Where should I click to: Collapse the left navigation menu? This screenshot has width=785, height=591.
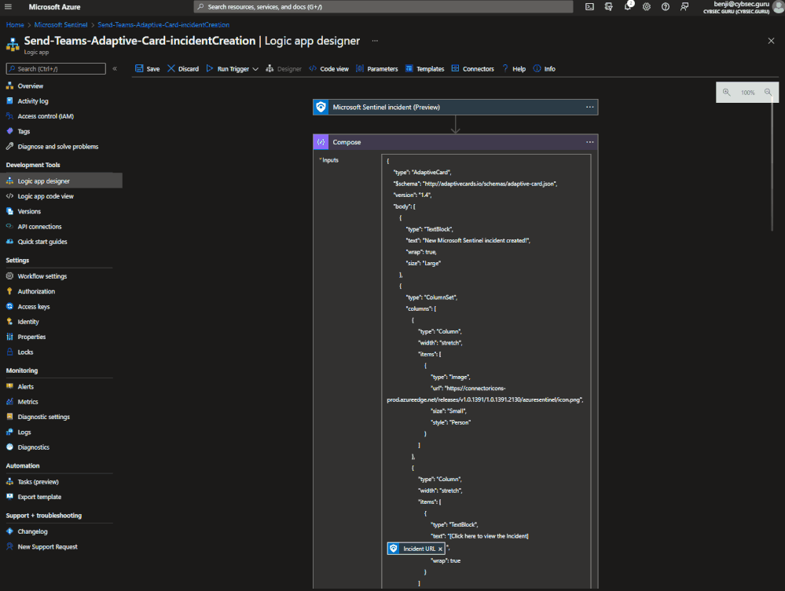coord(115,68)
